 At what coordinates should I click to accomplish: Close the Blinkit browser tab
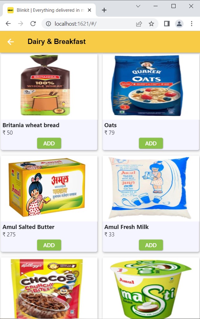coord(89,10)
